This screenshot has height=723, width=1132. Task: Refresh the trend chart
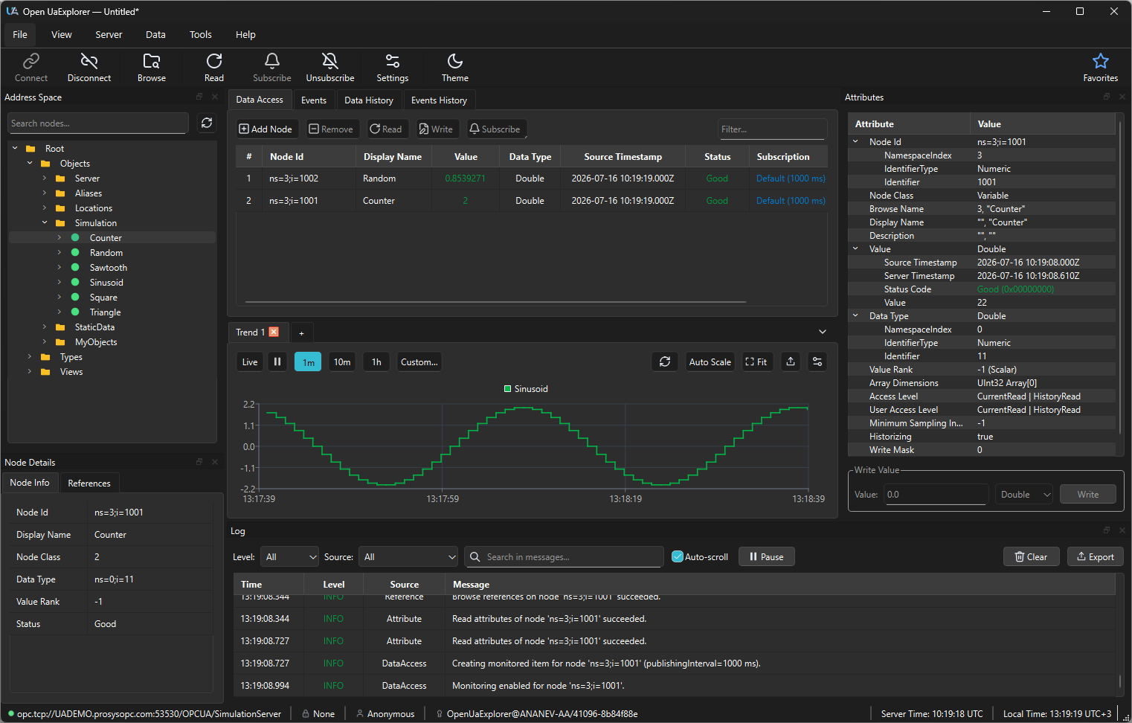pyautogui.click(x=665, y=361)
